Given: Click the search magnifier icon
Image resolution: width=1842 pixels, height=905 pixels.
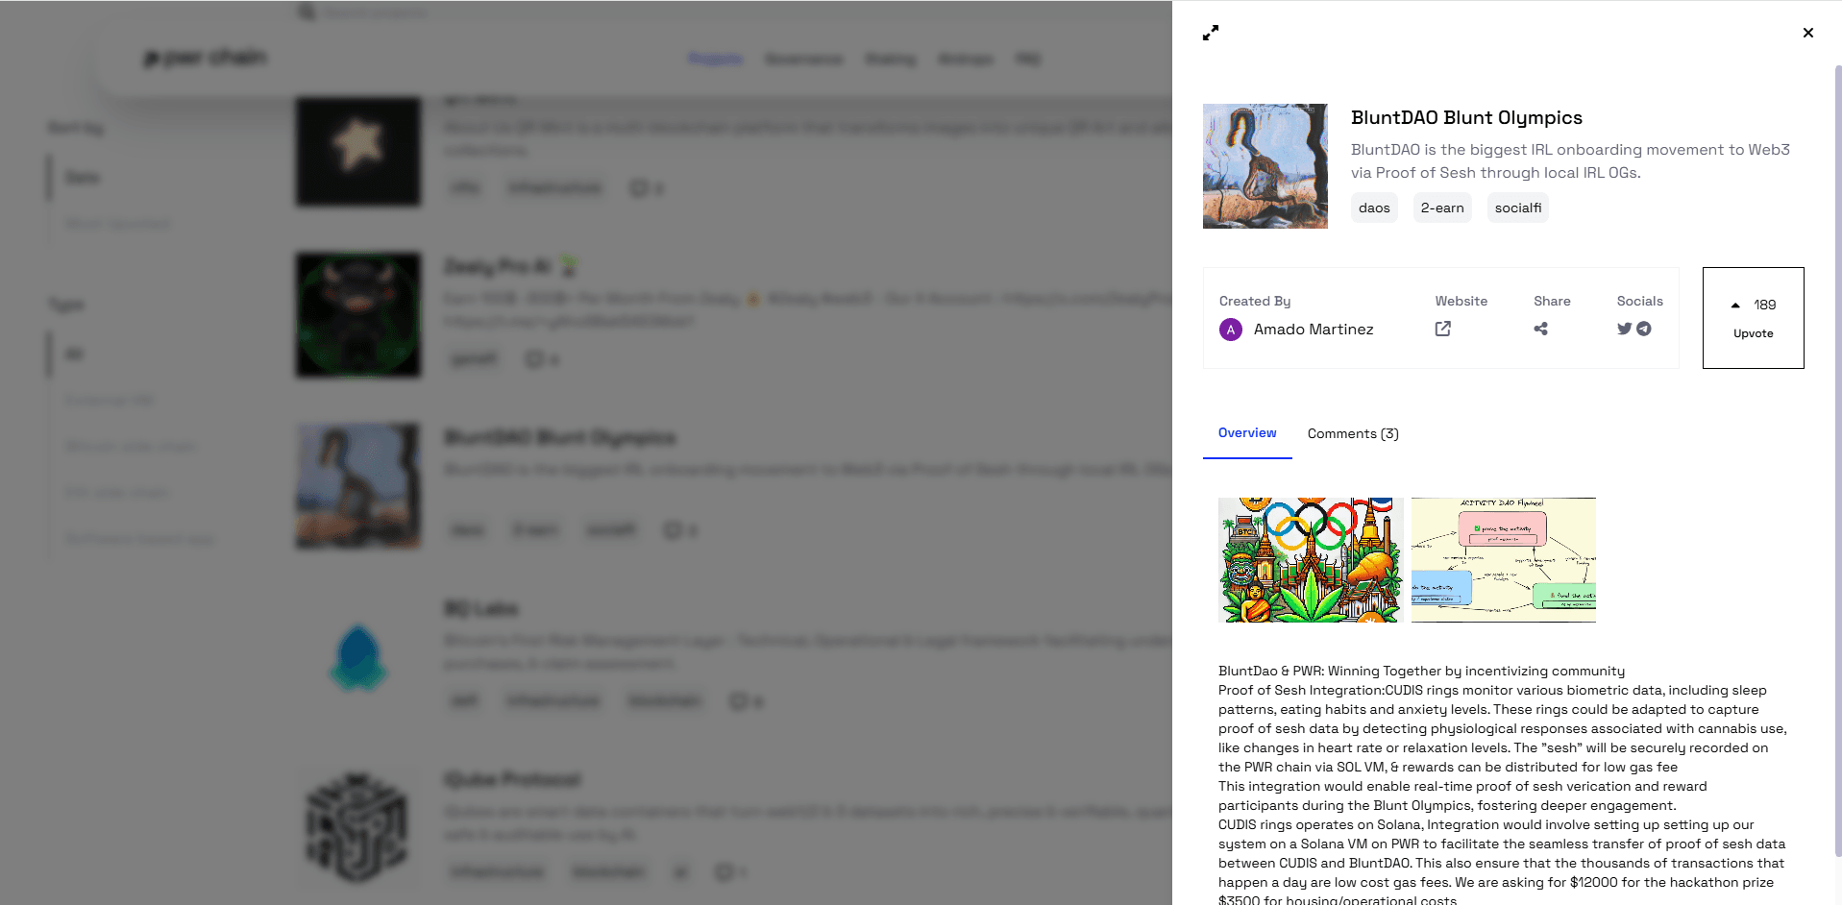Looking at the screenshot, I should click(306, 12).
